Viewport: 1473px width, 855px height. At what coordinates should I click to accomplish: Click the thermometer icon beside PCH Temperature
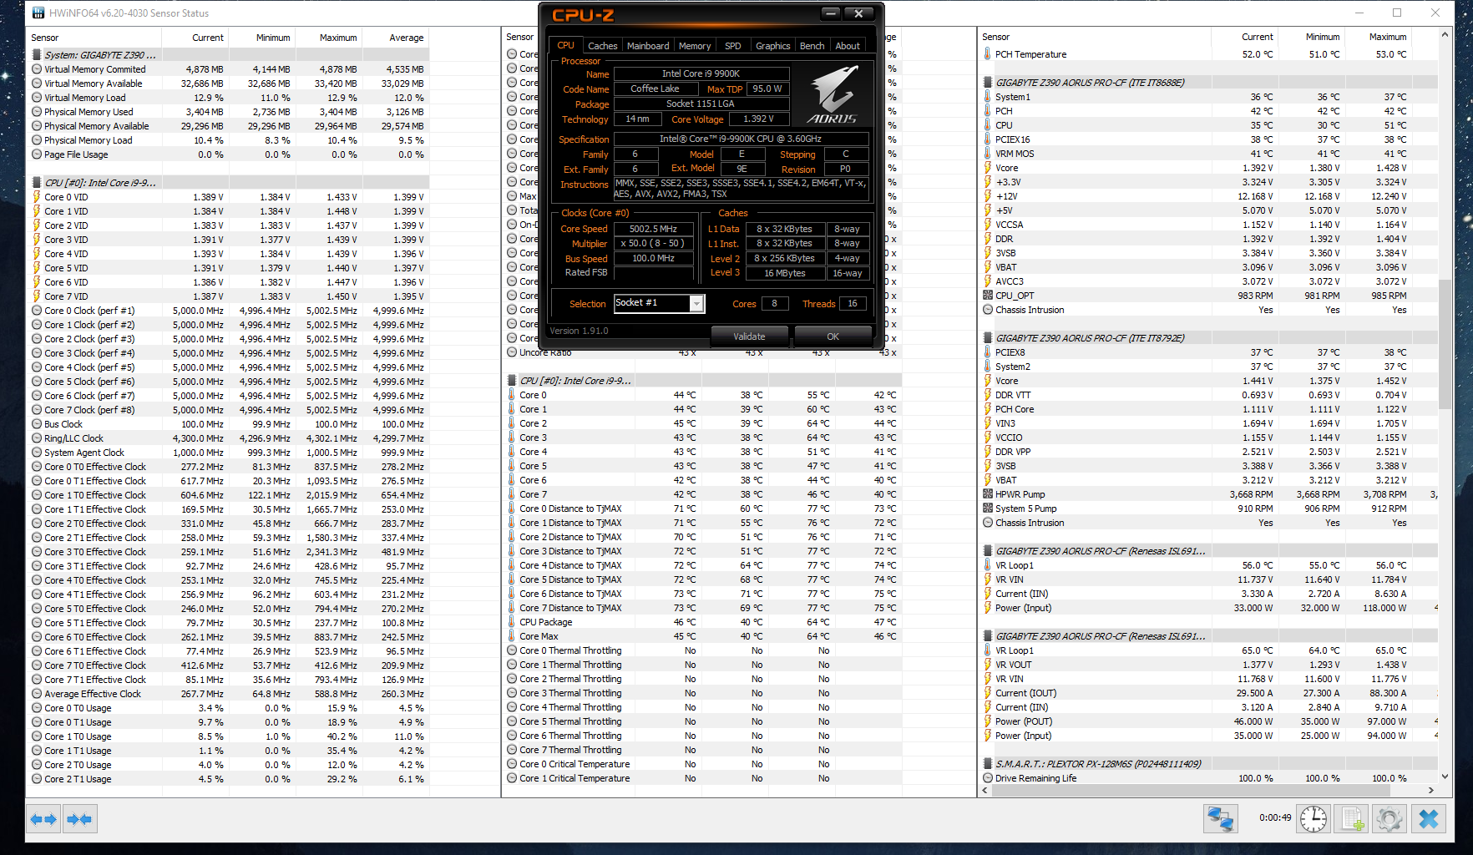pyautogui.click(x=988, y=54)
